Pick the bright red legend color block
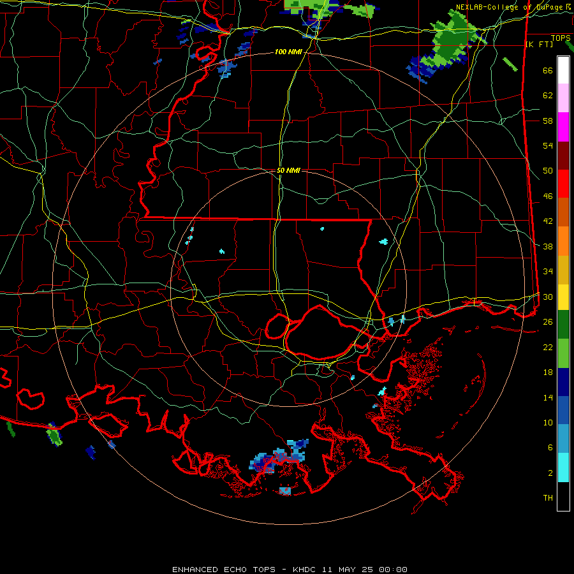 [x=563, y=184]
